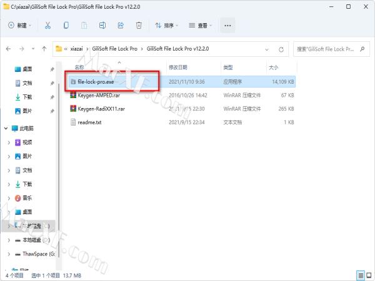Click the Copy icon in toolbar
375x281 pixels.
66,26
